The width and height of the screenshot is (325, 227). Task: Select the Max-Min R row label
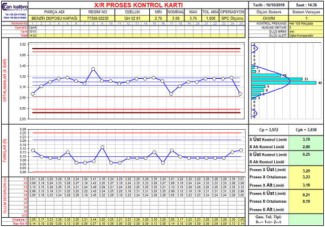[x=20, y=224]
